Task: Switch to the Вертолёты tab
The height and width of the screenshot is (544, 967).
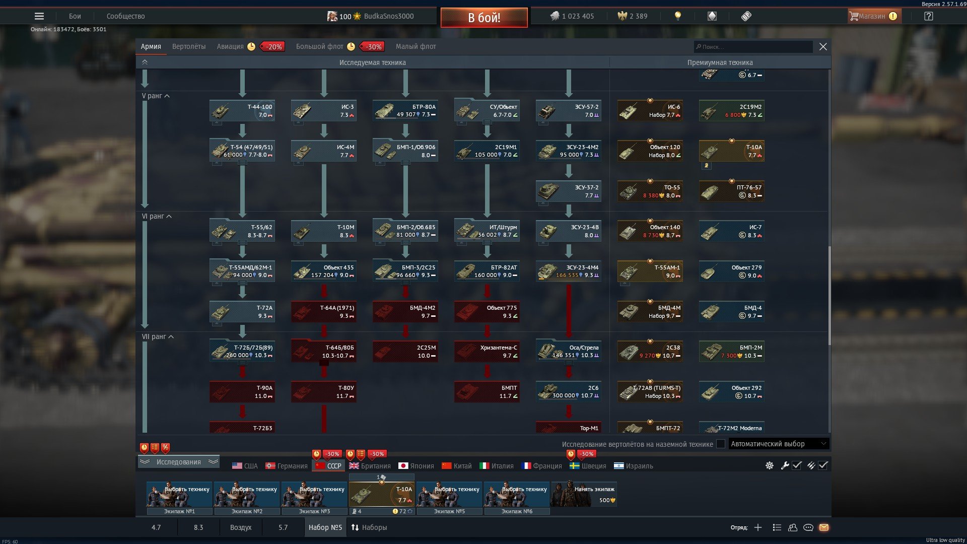Action: click(189, 46)
